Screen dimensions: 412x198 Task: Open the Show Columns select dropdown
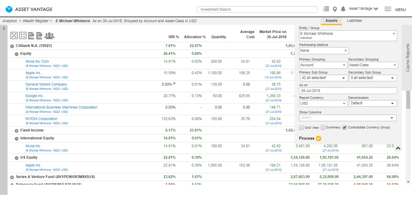pyautogui.click(x=348, y=118)
